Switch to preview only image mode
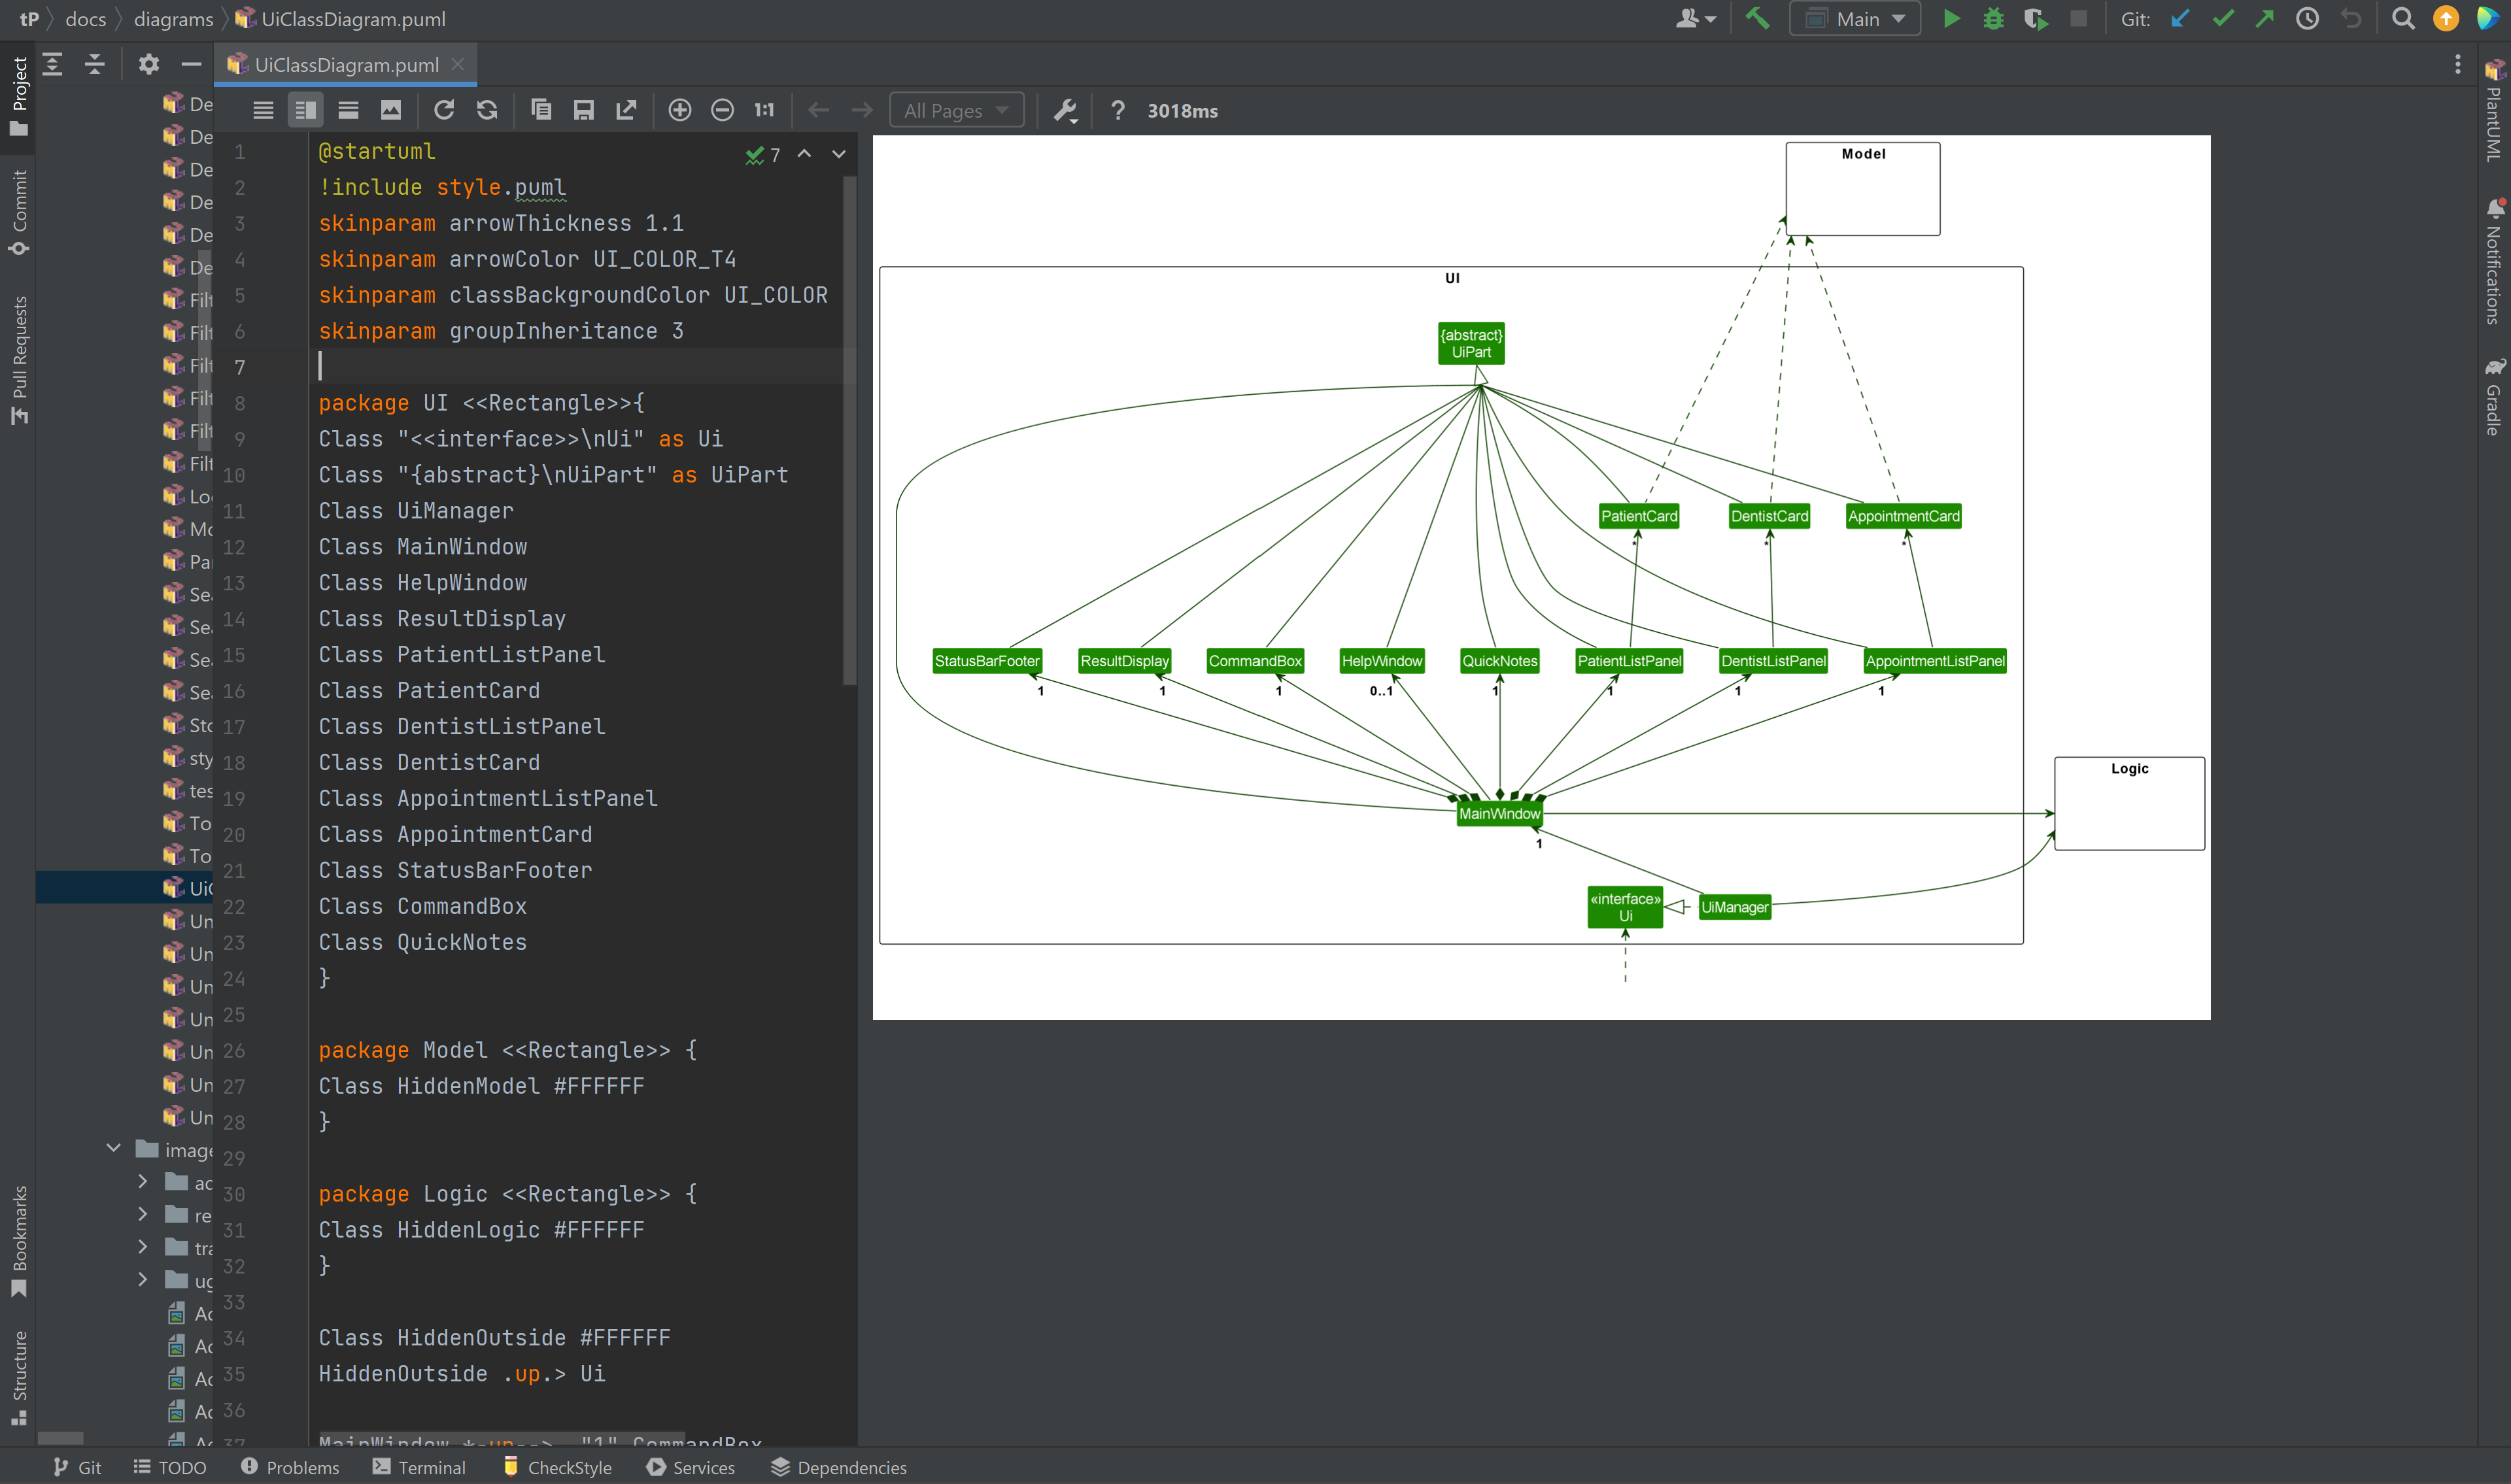2511x1484 pixels. tap(391, 111)
